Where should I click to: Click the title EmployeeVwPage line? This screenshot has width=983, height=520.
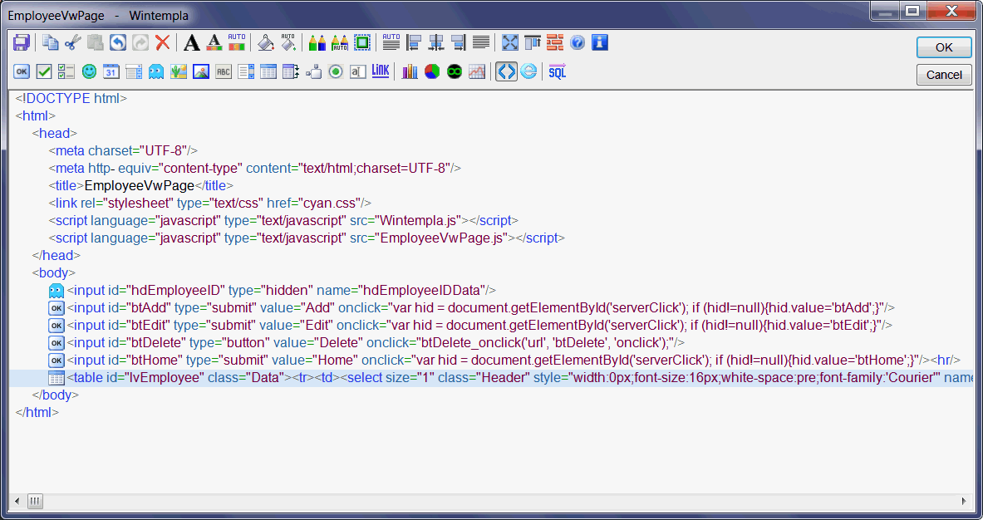point(141,185)
